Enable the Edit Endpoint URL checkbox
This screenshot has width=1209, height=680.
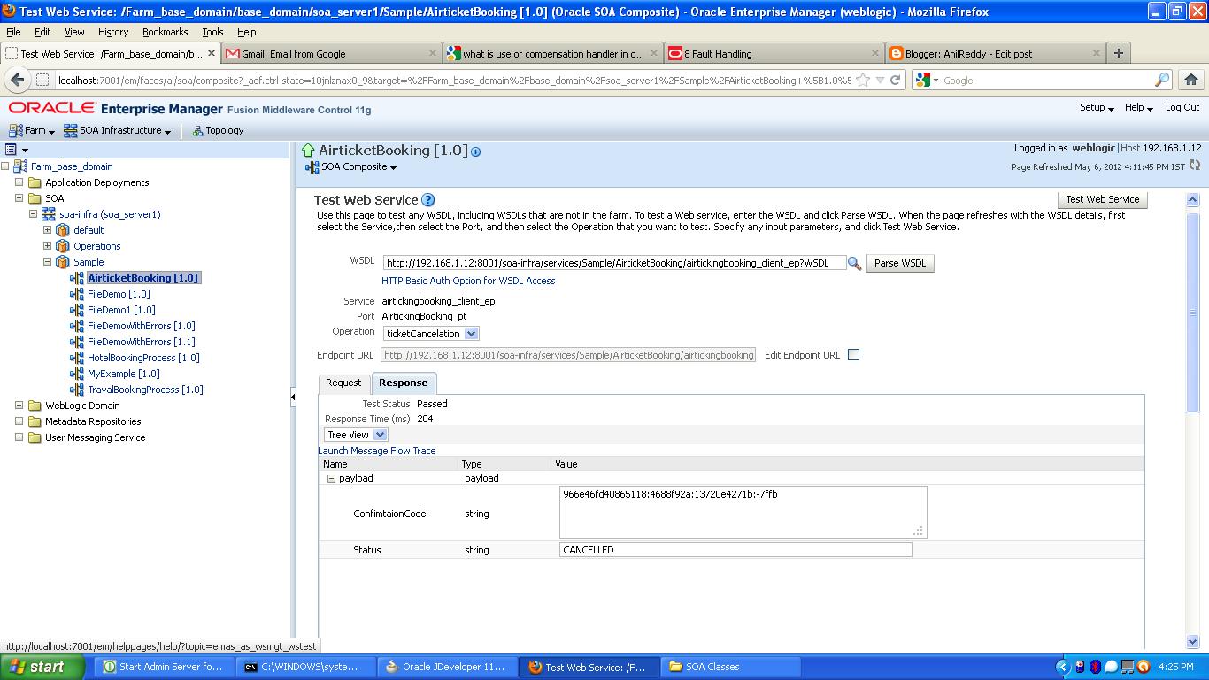(x=853, y=355)
